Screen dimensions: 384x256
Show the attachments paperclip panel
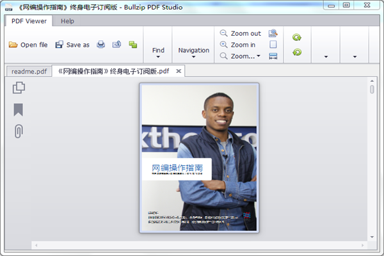point(19,131)
